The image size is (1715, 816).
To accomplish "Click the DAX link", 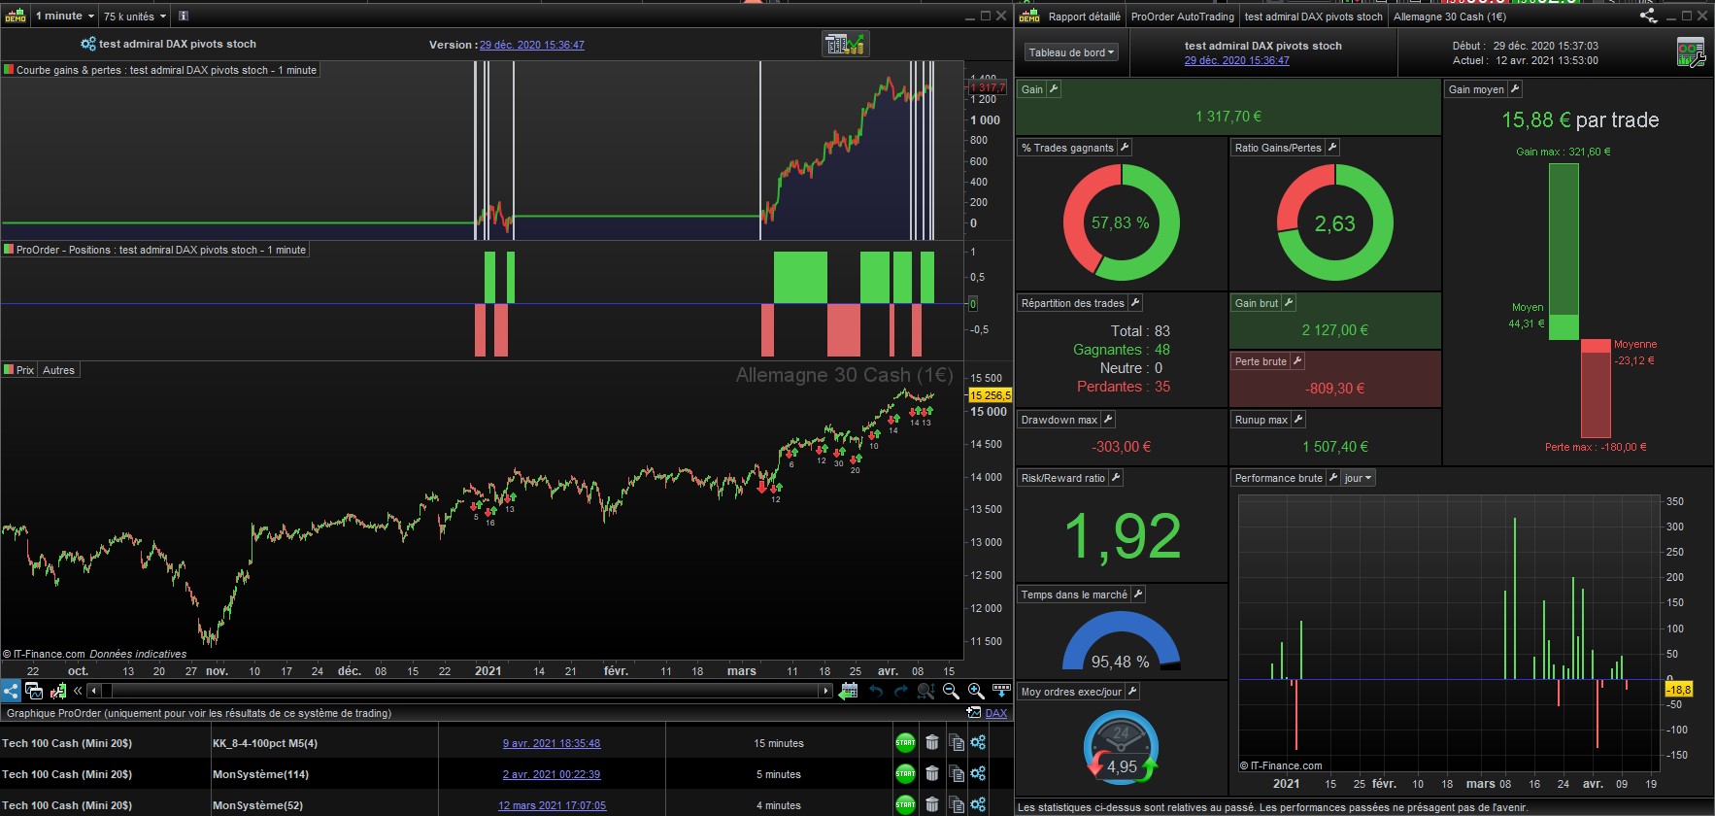I will [995, 713].
